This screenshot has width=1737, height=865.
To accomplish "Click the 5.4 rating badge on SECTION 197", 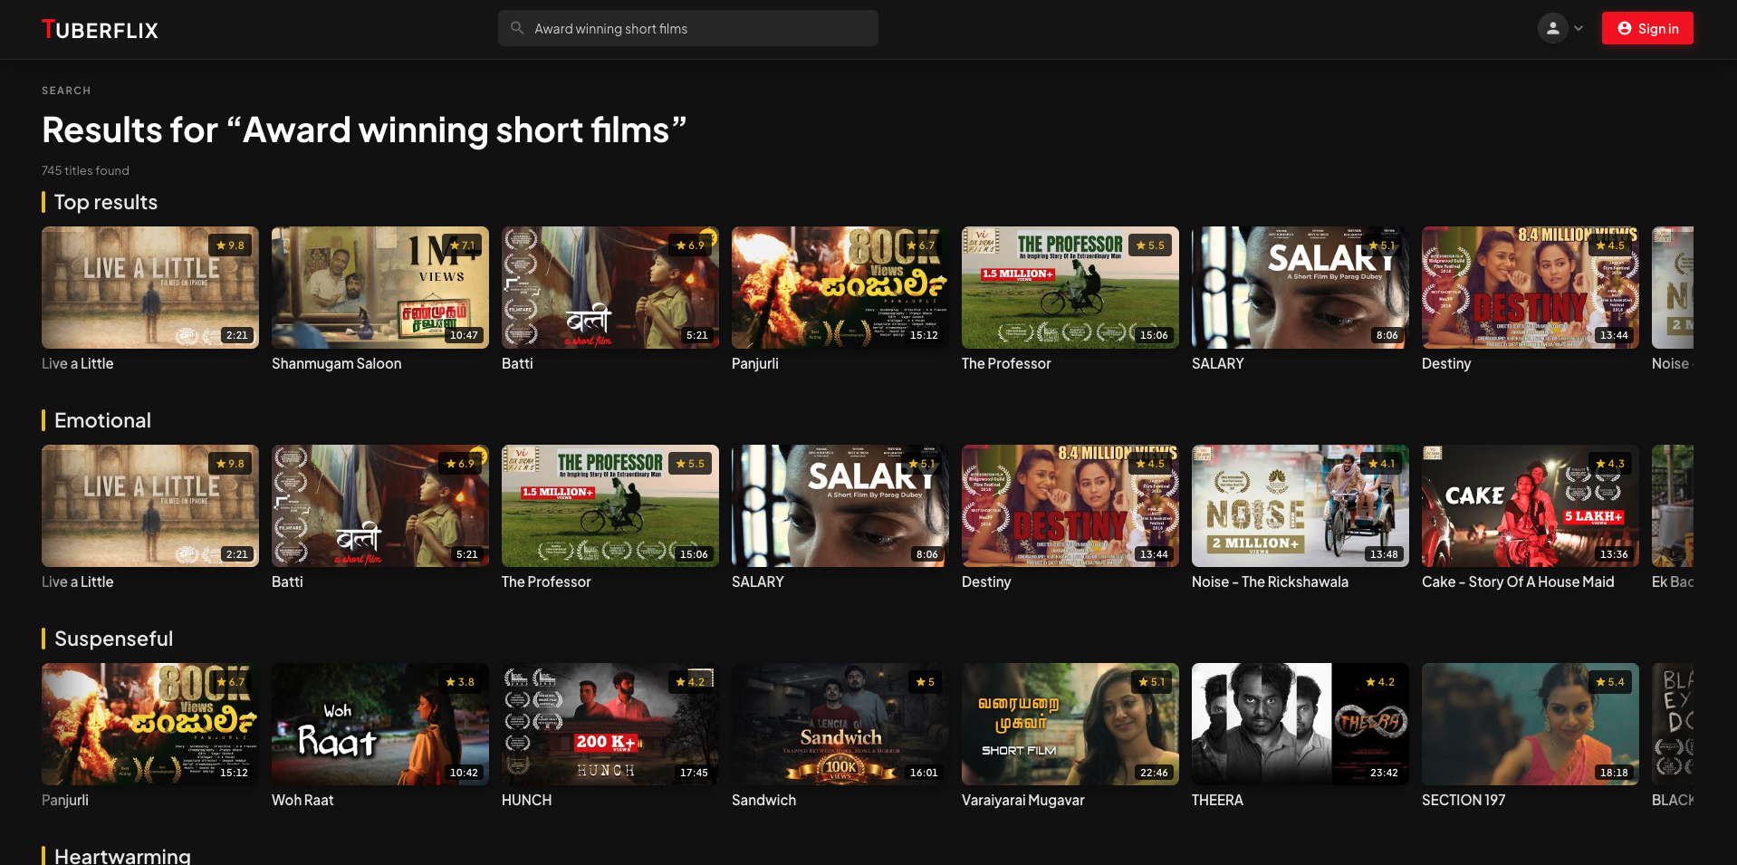I will coord(1610,682).
